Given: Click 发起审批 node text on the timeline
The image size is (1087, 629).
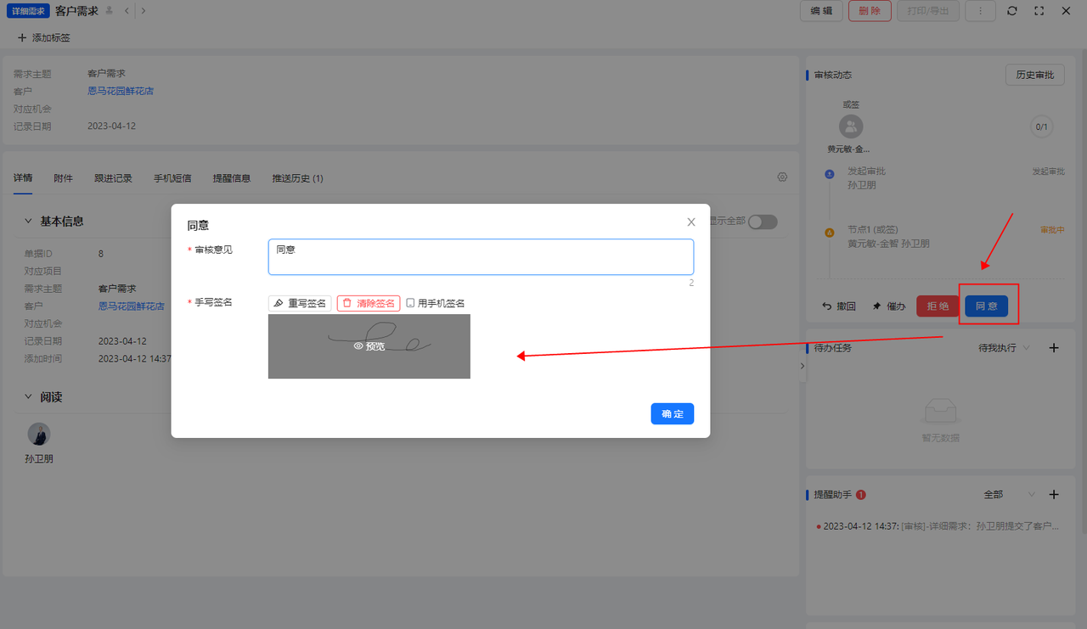Looking at the screenshot, I should pos(866,171).
